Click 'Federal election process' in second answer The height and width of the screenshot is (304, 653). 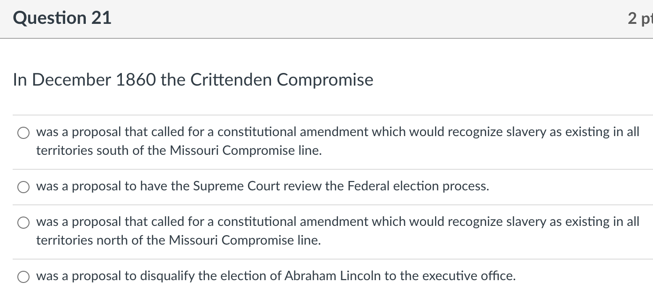pos(418,186)
